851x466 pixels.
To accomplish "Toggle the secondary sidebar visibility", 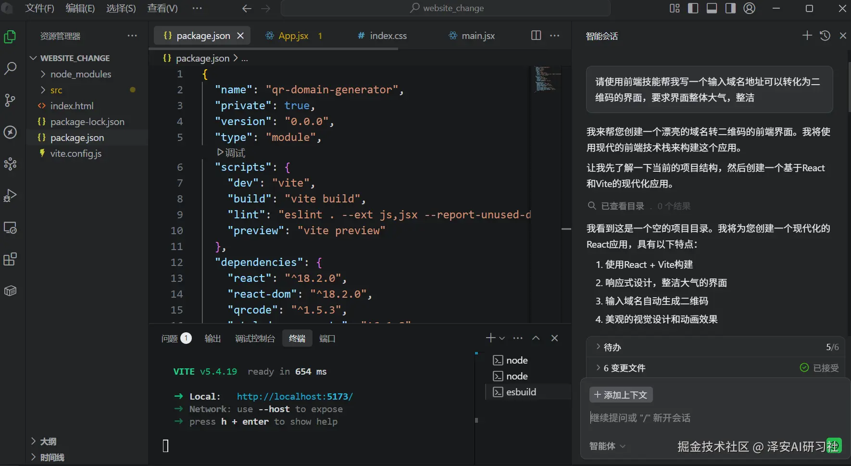I will point(731,8).
